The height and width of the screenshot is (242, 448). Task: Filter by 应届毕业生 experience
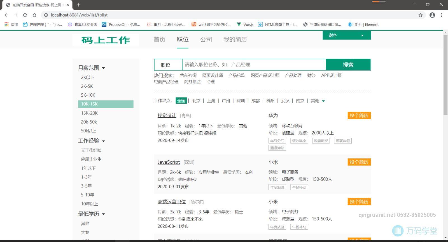pos(91,159)
